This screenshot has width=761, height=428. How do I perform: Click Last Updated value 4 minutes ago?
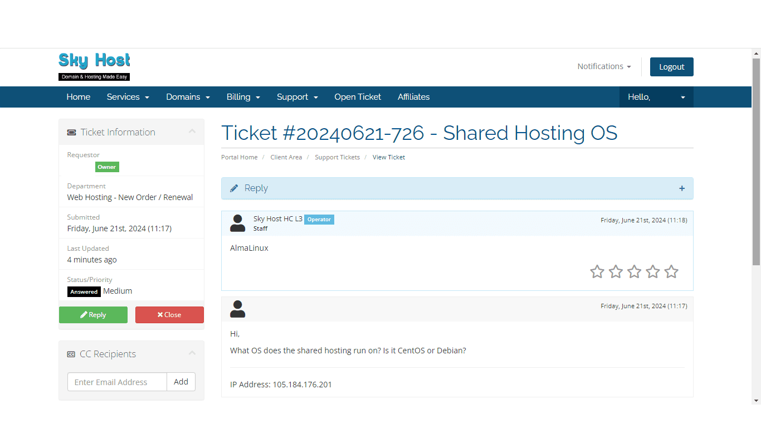point(92,260)
